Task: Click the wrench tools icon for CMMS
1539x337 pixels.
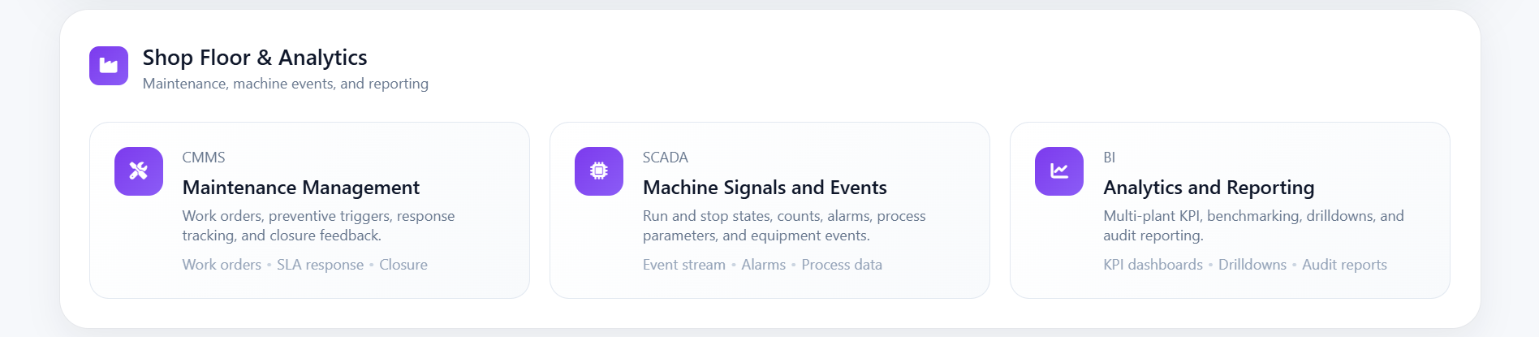Action: pyautogui.click(x=139, y=171)
